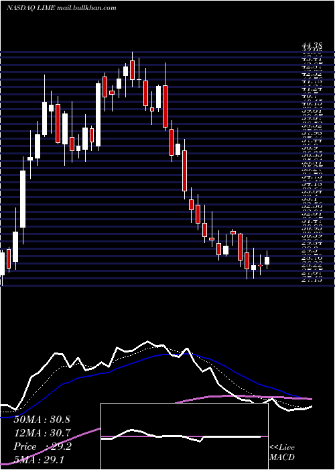Click the 5MA : 29.1 readout
The height and width of the screenshot is (470, 335).
[x=39, y=460]
